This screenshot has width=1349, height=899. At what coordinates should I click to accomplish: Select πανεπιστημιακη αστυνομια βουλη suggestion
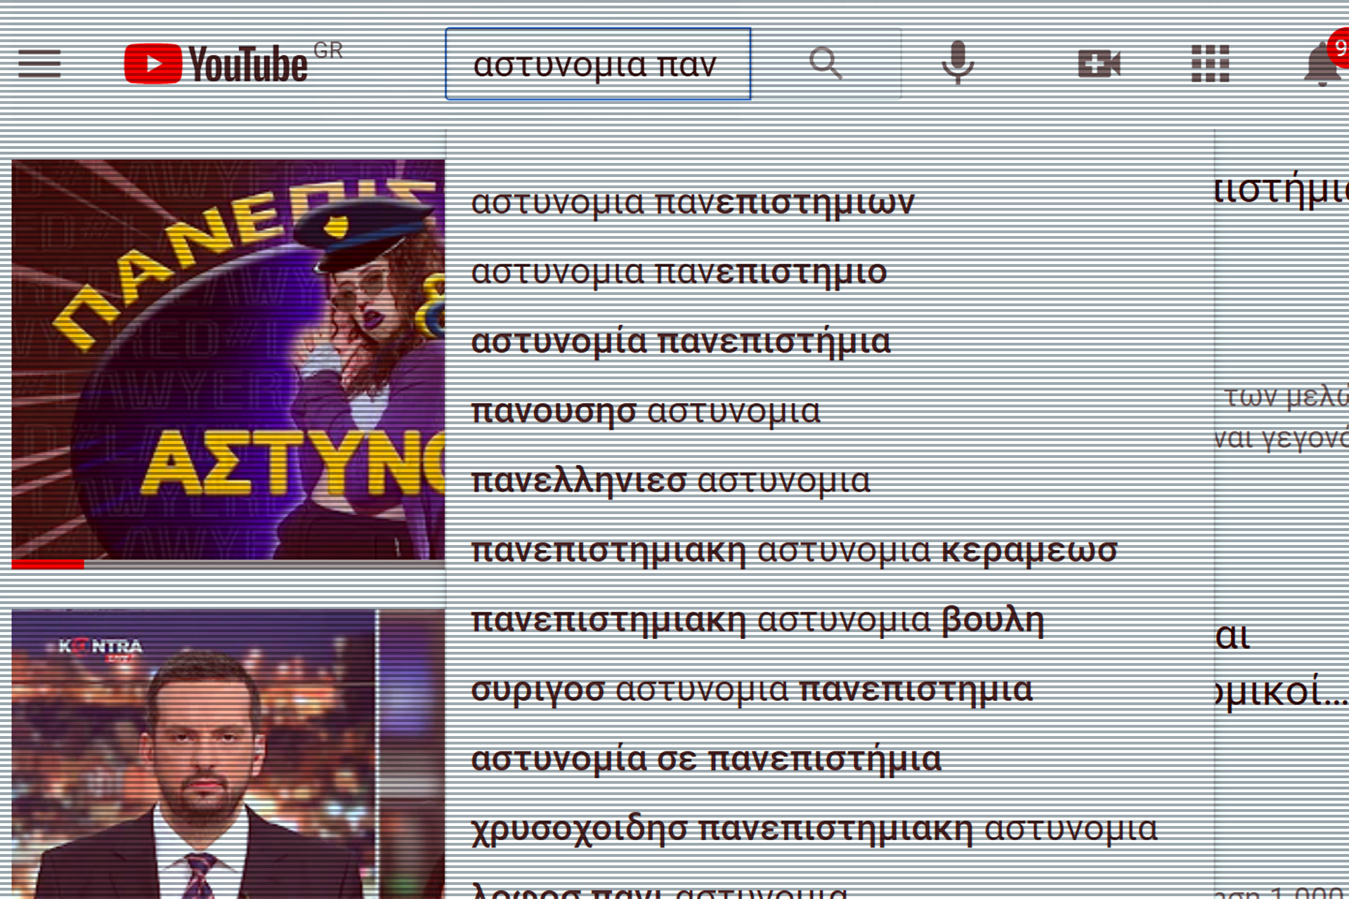click(x=757, y=620)
